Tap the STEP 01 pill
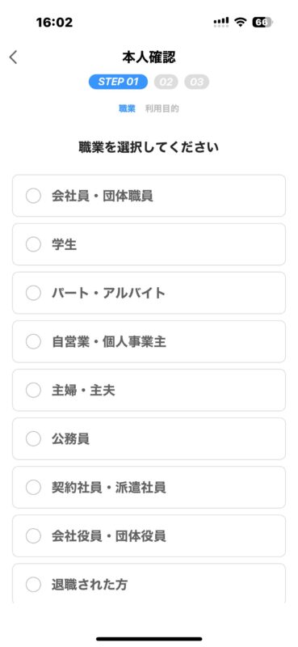This screenshot has height=647, width=298. pos(118,82)
